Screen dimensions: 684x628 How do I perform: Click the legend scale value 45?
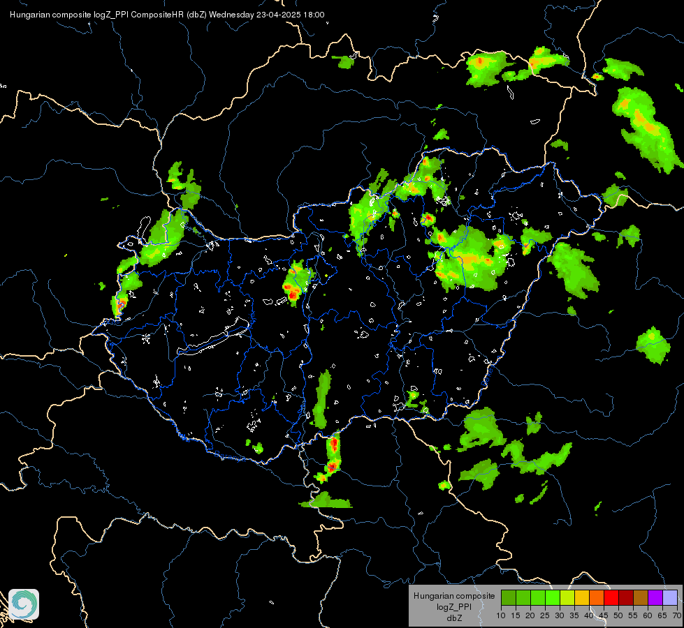(x=604, y=616)
